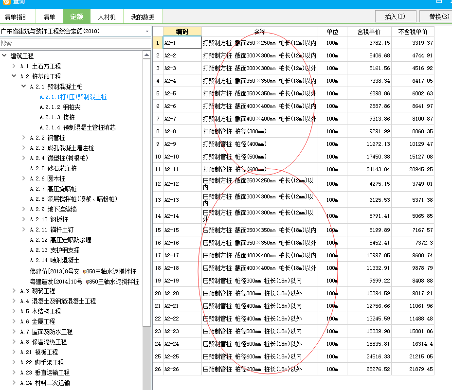Click price cell 3782.15
Viewport: 452px width, 390px height.
(x=369, y=43)
